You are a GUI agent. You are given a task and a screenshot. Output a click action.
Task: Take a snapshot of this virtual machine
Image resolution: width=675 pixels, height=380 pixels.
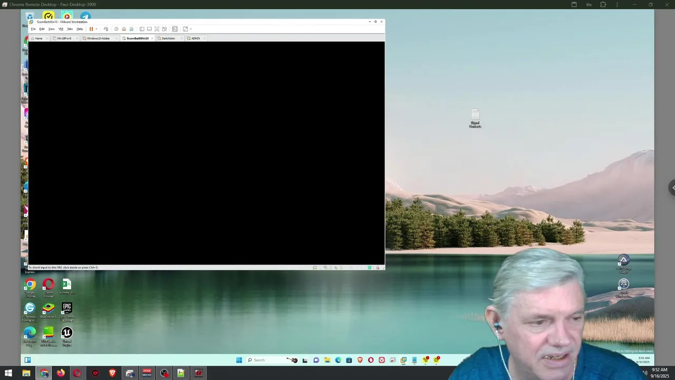tap(117, 29)
